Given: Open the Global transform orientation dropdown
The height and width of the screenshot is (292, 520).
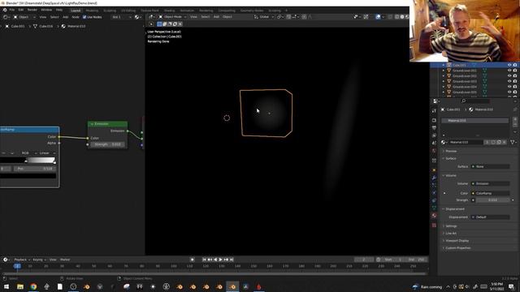Looking at the screenshot, I should [x=264, y=17].
